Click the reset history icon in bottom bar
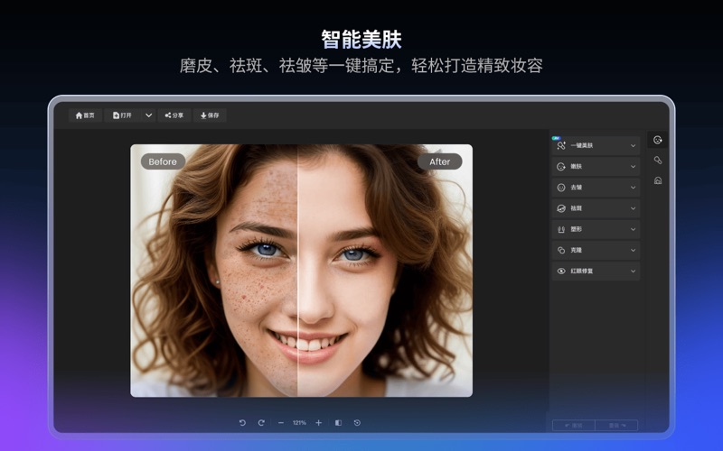 click(357, 422)
